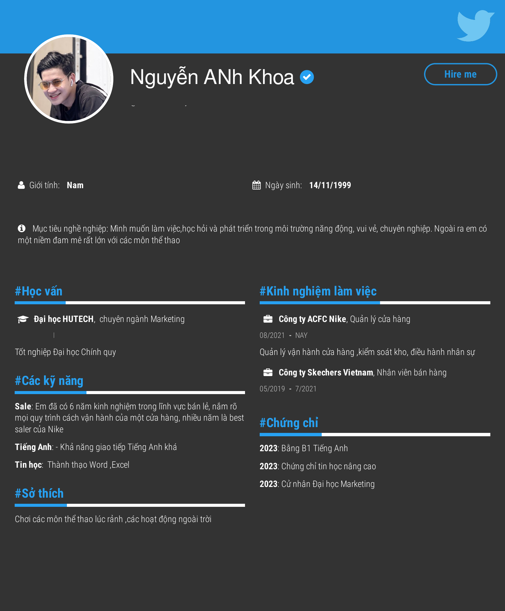
Task: Click the Bằng B1 Tiếng Anh certificate
Action: tap(314, 448)
